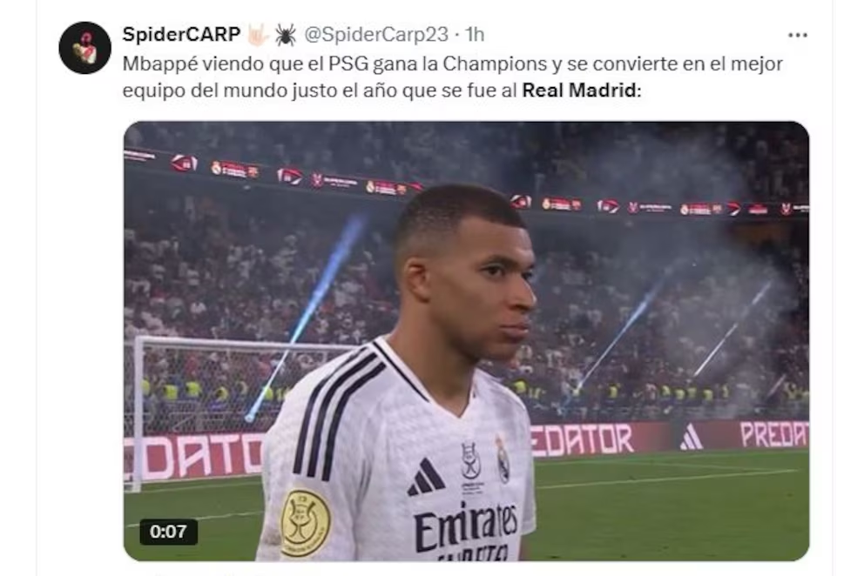Viewport: 864px width, 576px height.
Task: Click the 0:07 video duration badge
Action: [x=168, y=532]
